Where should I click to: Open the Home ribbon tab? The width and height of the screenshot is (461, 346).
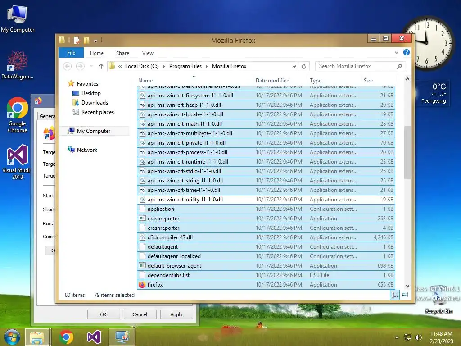(x=97, y=53)
